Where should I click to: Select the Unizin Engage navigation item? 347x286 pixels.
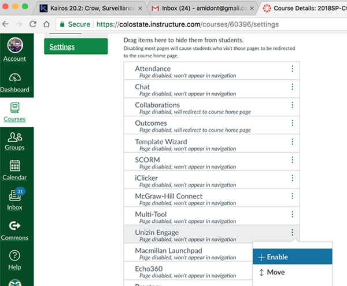[212, 234]
